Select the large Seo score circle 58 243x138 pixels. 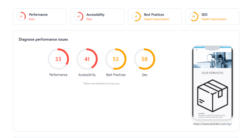144,59
